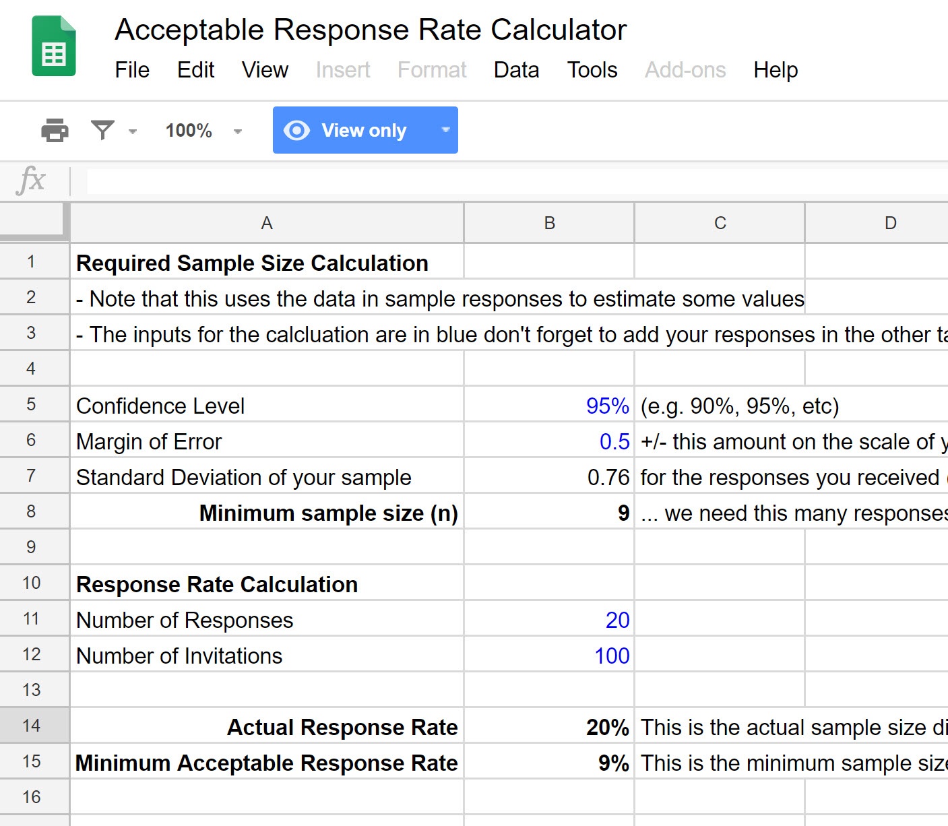The height and width of the screenshot is (826, 948).
Task: Click the 'Actual Response Rate' cell
Action: pyautogui.click(x=267, y=726)
